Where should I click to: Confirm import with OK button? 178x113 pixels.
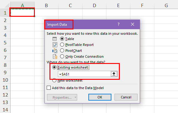point(100,97)
